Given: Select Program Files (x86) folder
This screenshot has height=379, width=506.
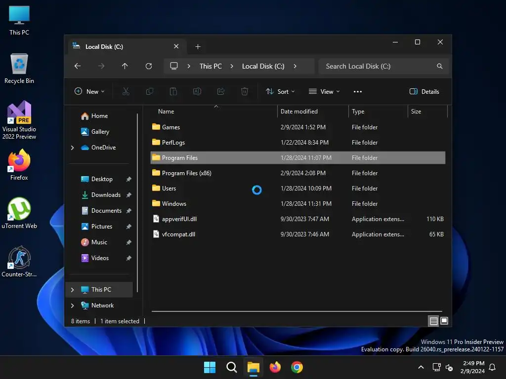Looking at the screenshot, I should tap(298, 173).
